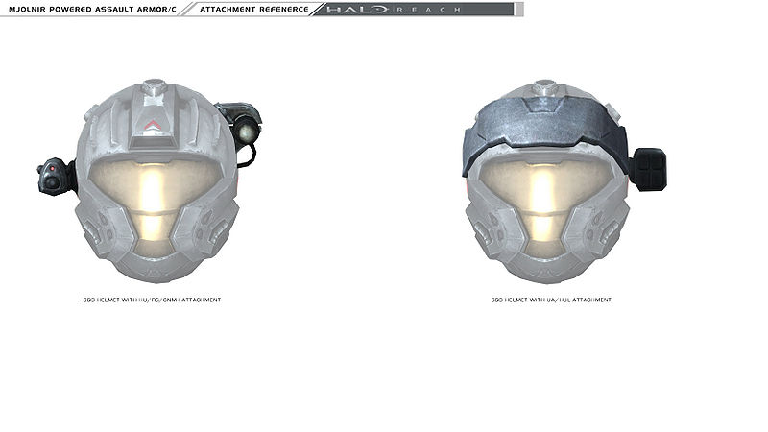Click the camera module on left helmet
This screenshot has height=432, width=768.
pyautogui.click(x=53, y=174)
